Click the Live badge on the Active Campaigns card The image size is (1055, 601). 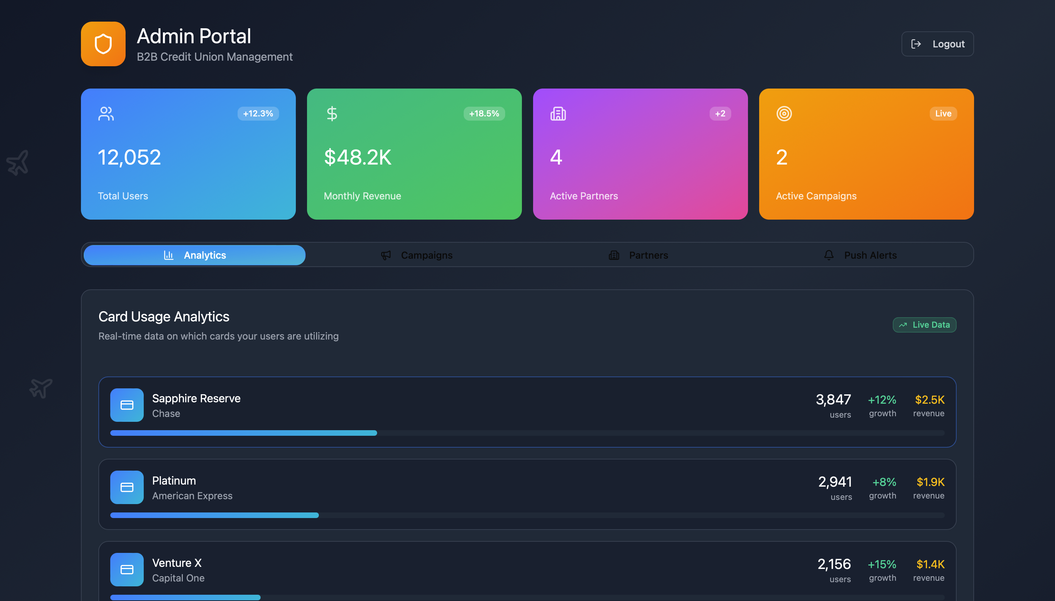[943, 114]
